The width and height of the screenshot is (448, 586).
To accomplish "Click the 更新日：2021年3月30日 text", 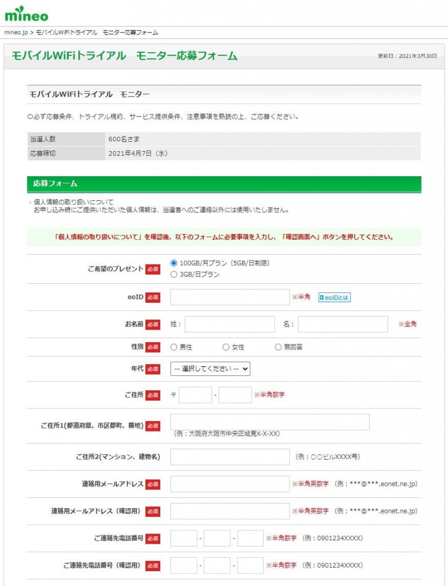I will point(407,56).
